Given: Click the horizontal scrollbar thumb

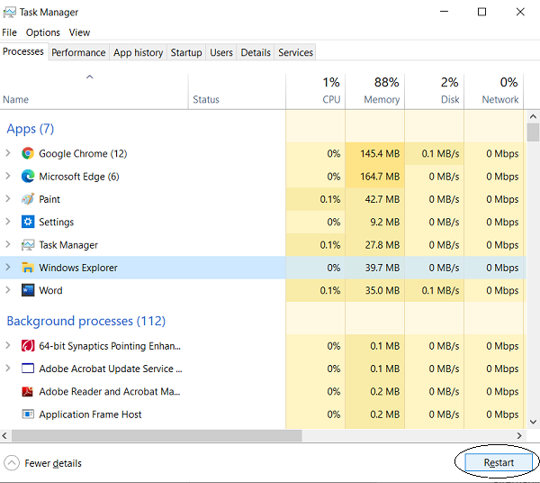Looking at the screenshot, I should pyautogui.click(x=151, y=435).
